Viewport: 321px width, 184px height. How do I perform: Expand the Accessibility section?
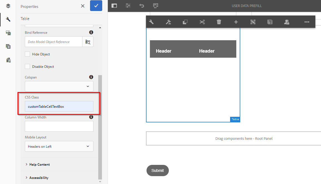[39, 178]
